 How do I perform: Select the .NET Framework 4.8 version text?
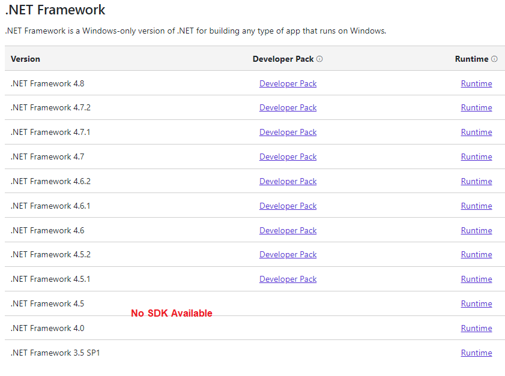(47, 83)
